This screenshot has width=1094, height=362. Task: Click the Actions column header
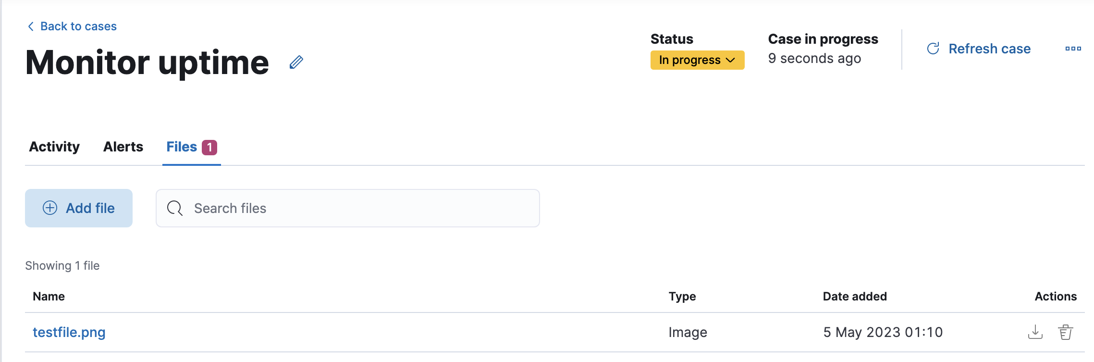pos(1055,297)
